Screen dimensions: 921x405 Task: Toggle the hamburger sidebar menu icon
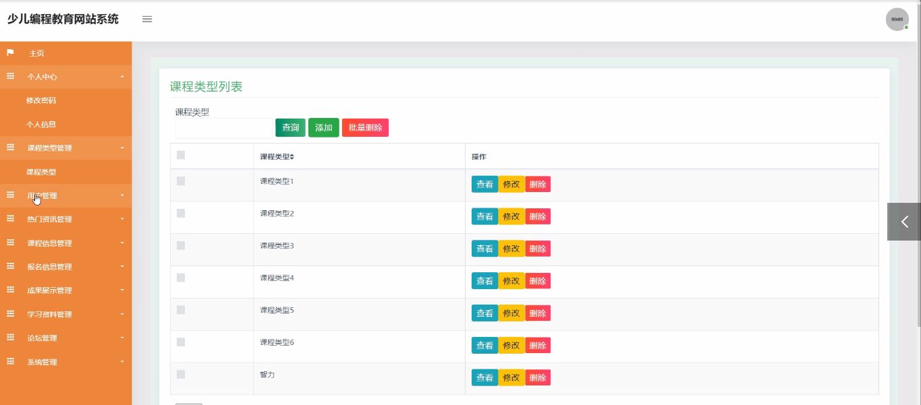point(147,19)
